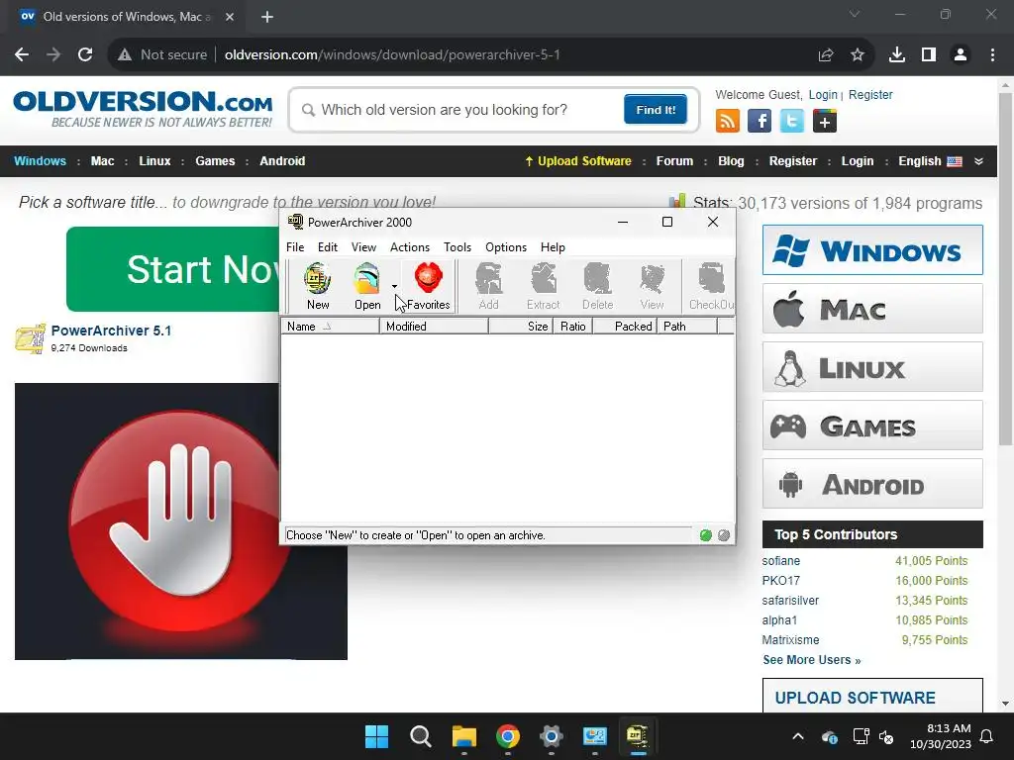Select Games in the site navigation bar
Viewport: 1014px width, 760px height.
click(215, 161)
